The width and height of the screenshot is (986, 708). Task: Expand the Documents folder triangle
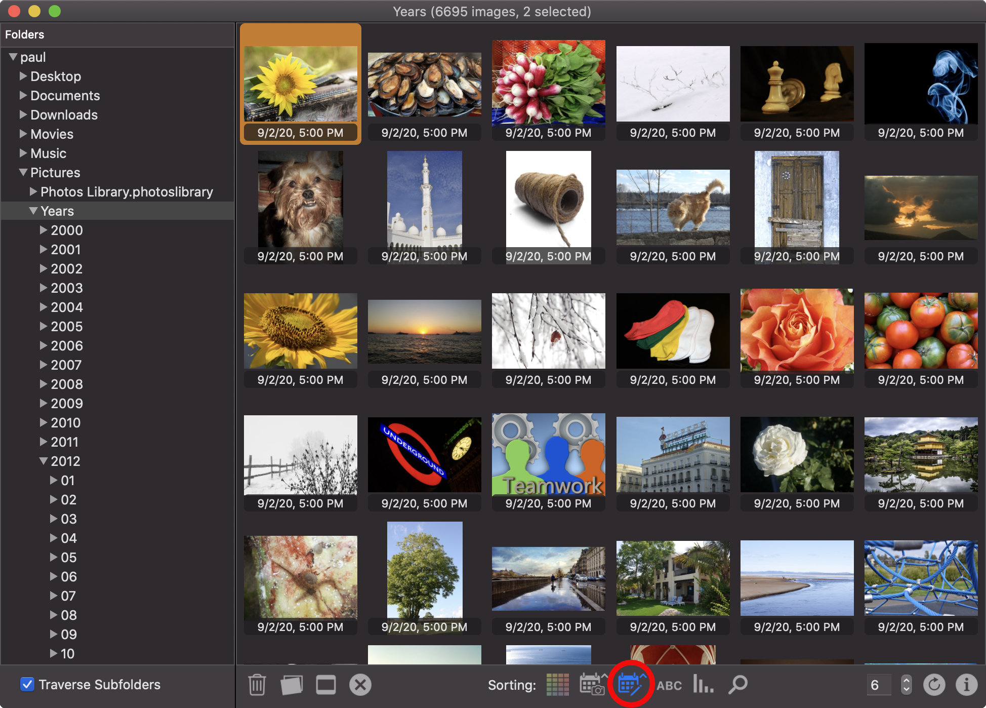coord(23,95)
